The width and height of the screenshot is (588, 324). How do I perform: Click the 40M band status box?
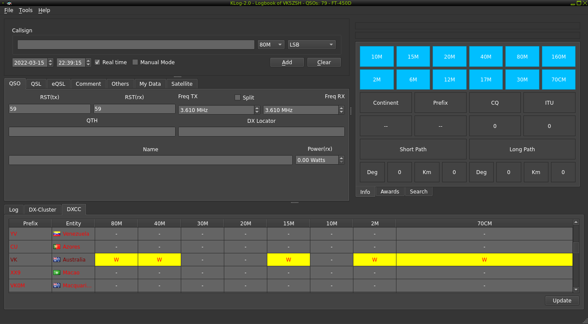tap(486, 56)
